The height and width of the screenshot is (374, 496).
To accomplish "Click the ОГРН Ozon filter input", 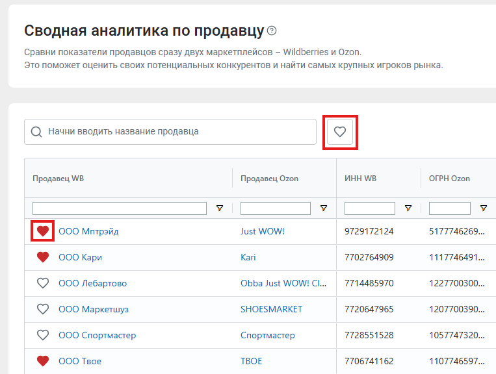I will [x=449, y=208].
